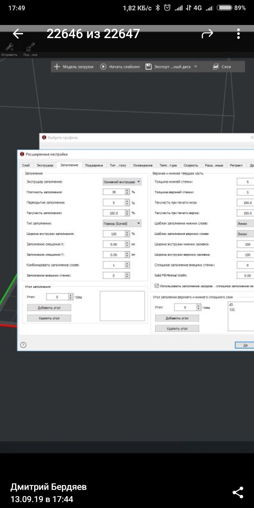Open Экструдер заполнения dropdown

coord(121,182)
